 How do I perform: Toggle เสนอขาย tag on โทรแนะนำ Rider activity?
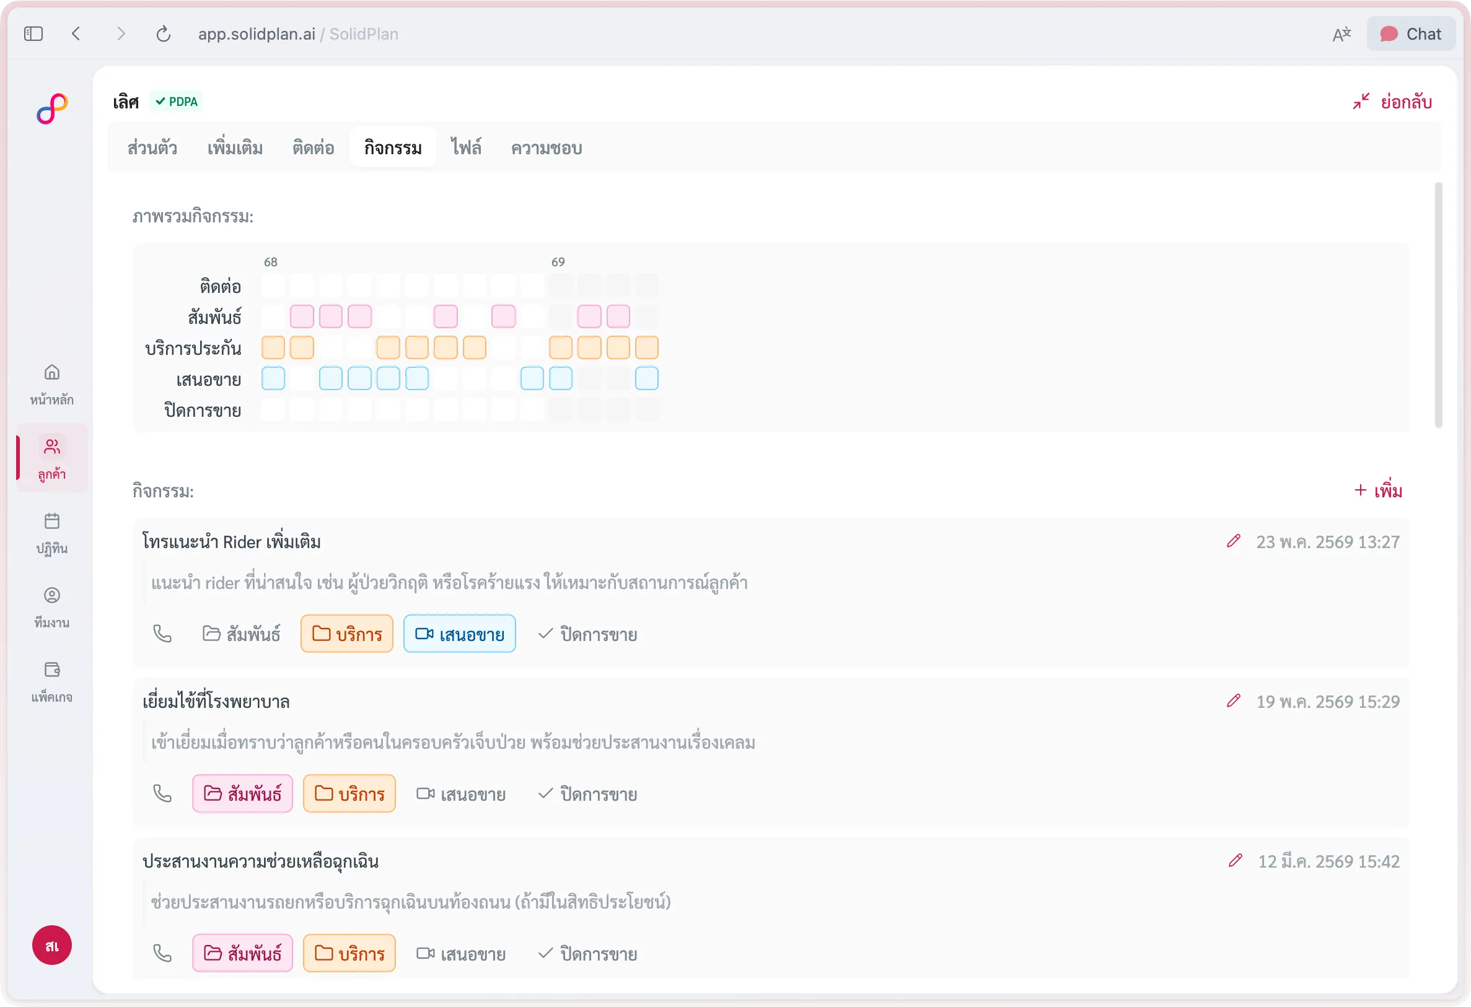tap(460, 633)
